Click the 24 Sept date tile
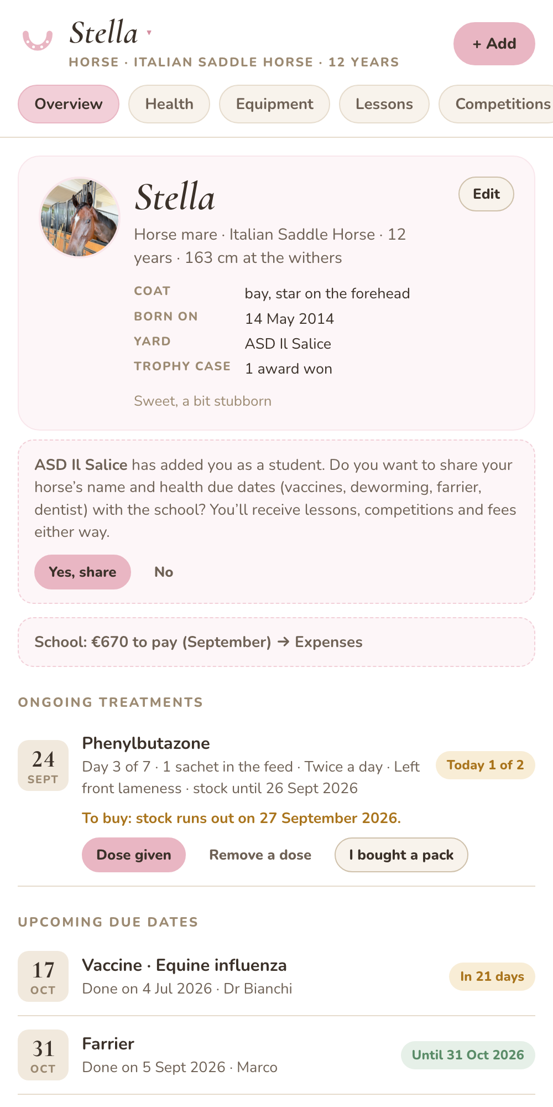Image resolution: width=553 pixels, height=1107 pixels. [43, 765]
